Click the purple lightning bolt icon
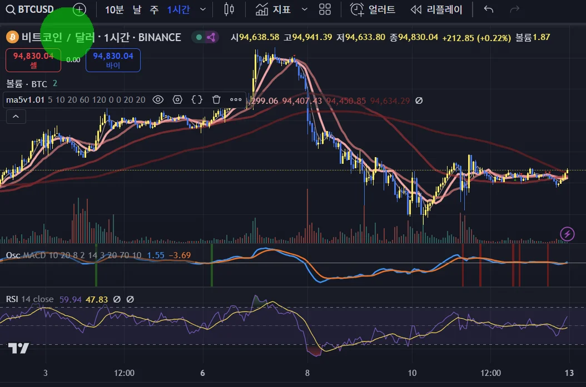The width and height of the screenshot is (586, 387). click(x=567, y=234)
